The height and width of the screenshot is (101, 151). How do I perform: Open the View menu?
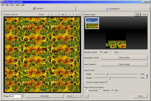pos(12,5)
